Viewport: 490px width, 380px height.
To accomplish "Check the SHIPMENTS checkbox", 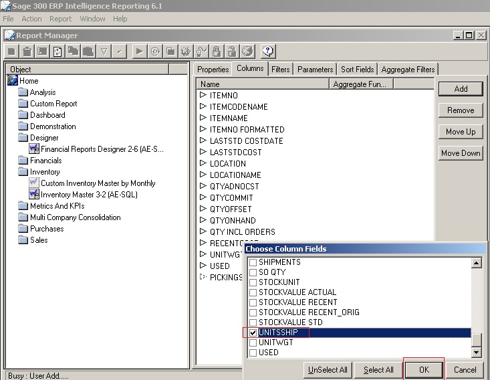I will (x=253, y=262).
